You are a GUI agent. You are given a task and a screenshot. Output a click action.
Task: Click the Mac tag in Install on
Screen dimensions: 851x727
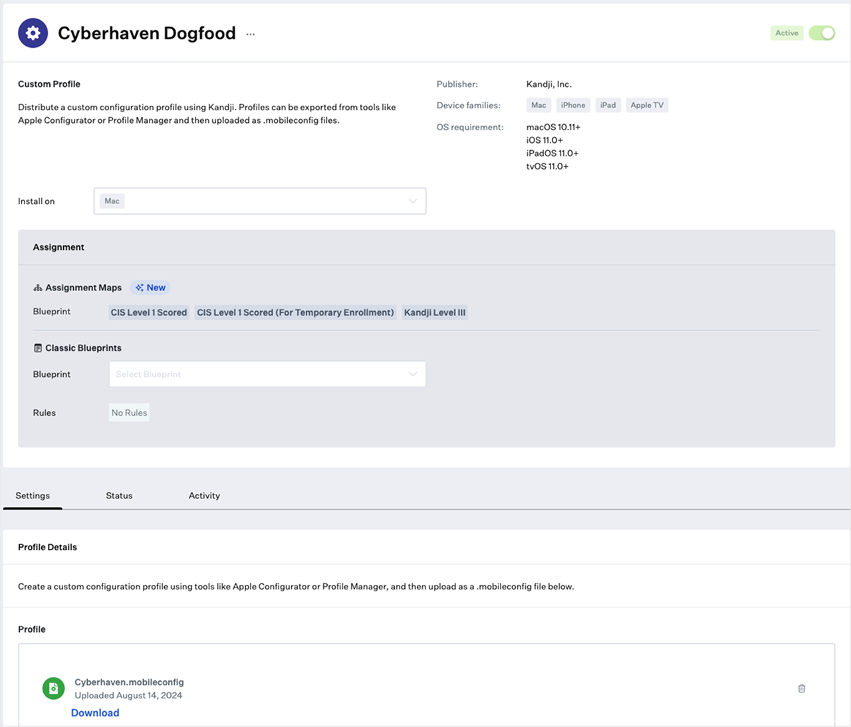click(x=112, y=201)
